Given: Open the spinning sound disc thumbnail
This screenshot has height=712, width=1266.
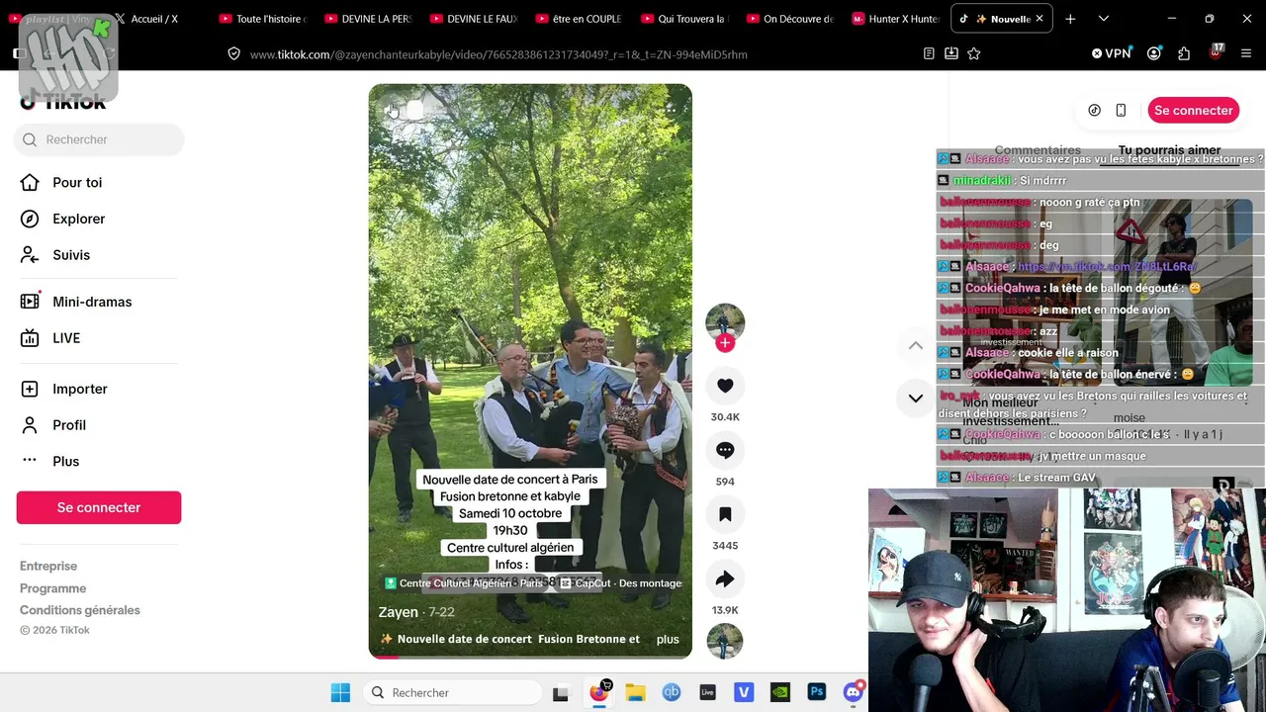Looking at the screenshot, I should coord(725,641).
